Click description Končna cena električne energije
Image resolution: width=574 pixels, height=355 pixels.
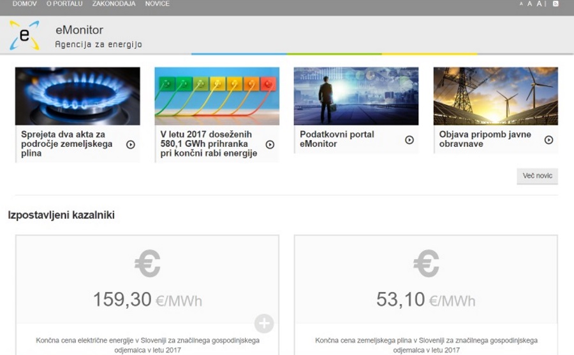coord(147,345)
